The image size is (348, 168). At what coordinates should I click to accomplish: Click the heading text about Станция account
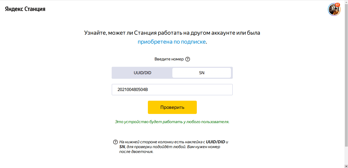[172, 33]
